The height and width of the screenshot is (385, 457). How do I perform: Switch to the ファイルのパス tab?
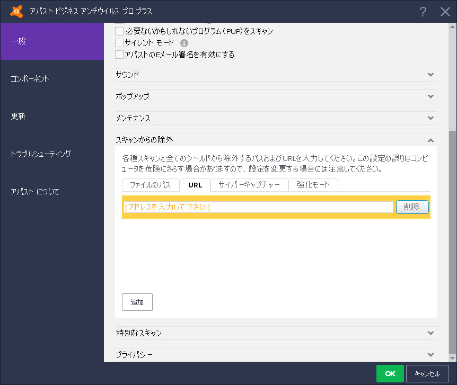(x=151, y=185)
